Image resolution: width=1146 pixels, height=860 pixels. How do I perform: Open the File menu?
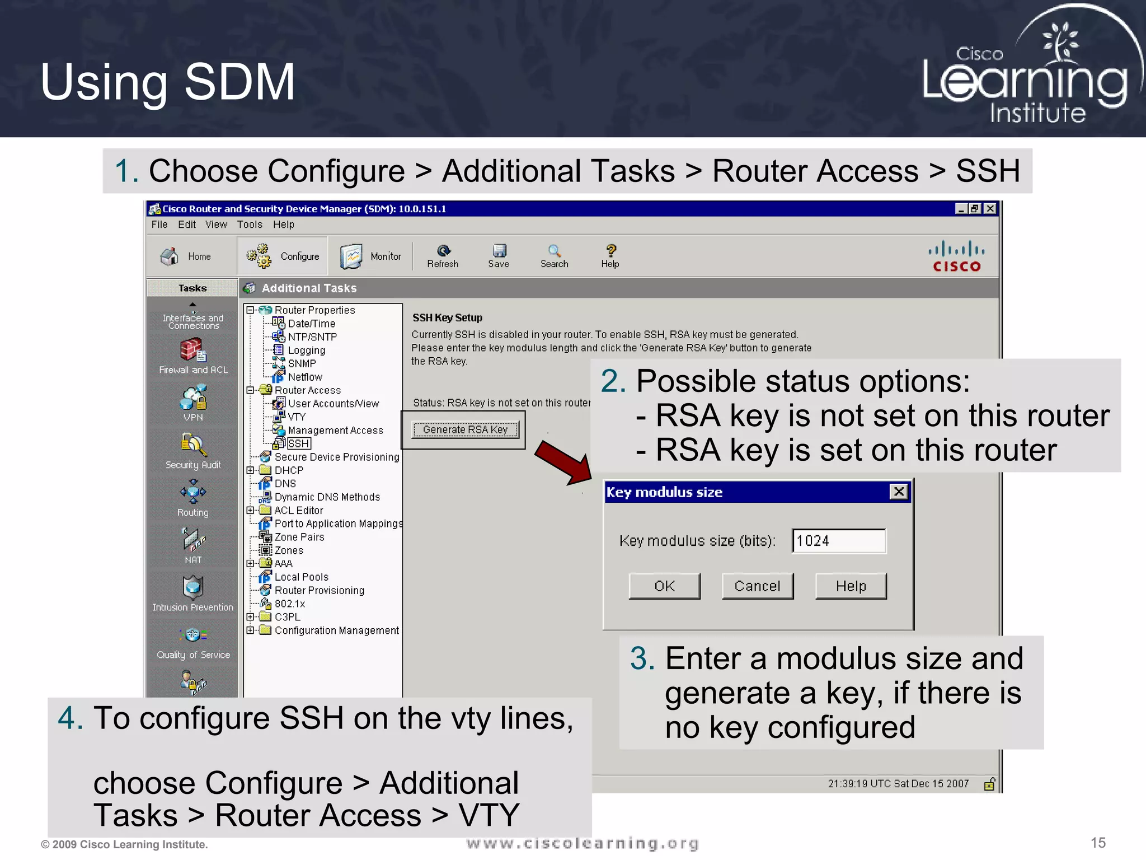click(x=159, y=225)
